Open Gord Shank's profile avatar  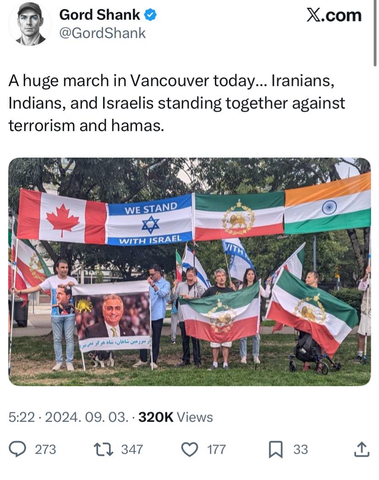coord(30,23)
